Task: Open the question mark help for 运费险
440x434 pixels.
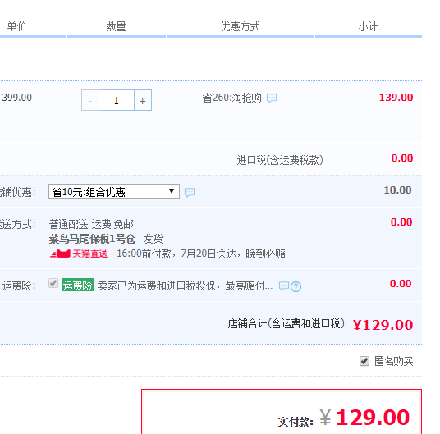Action: pyautogui.click(x=296, y=286)
